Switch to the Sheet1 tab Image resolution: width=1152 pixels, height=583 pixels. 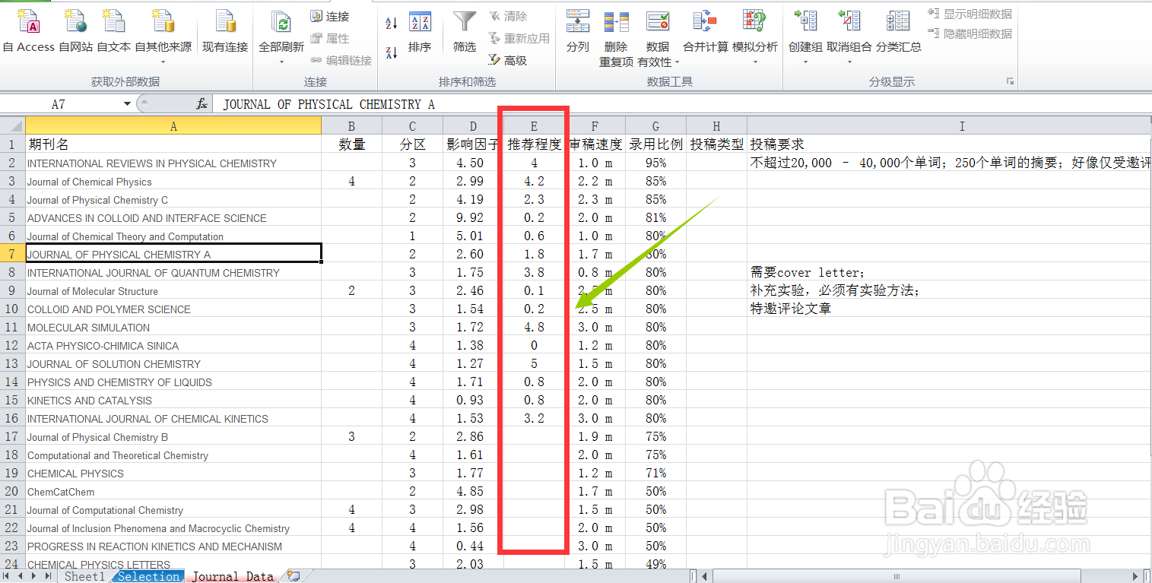pyautogui.click(x=85, y=576)
